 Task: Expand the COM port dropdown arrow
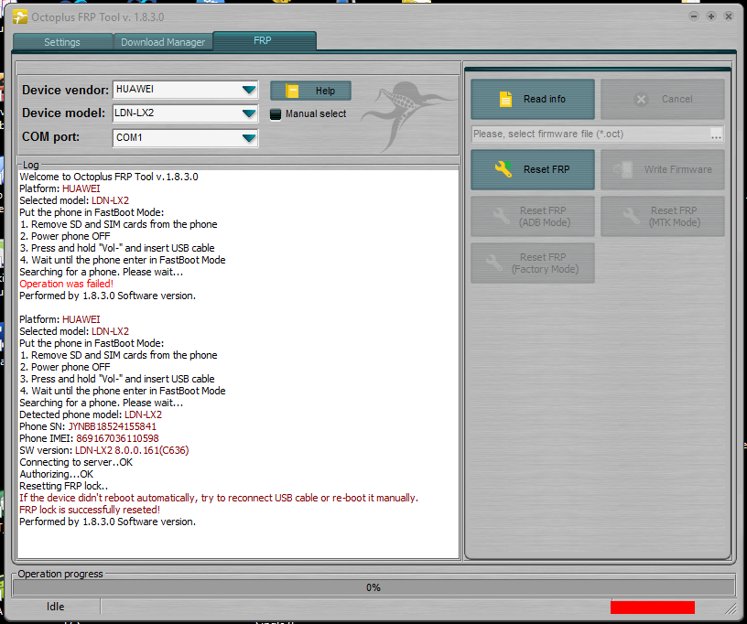pyautogui.click(x=249, y=138)
